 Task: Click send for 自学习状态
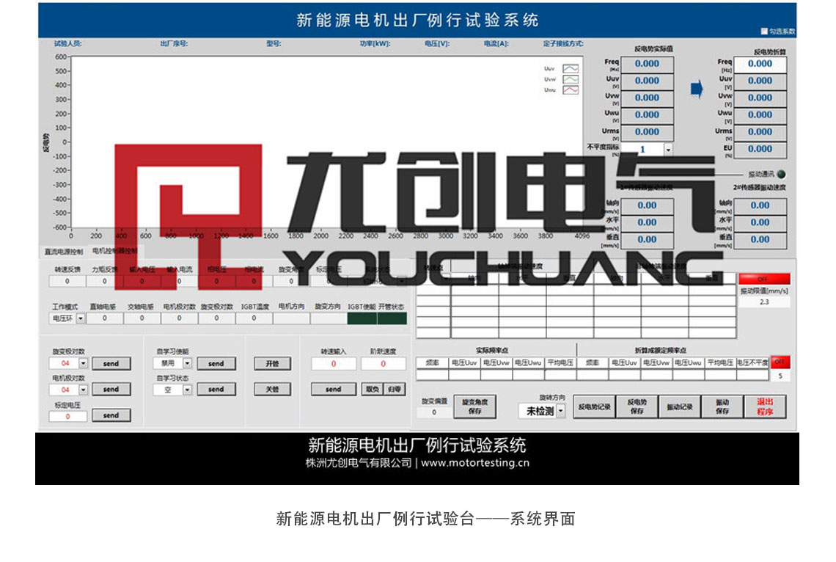tap(216, 390)
